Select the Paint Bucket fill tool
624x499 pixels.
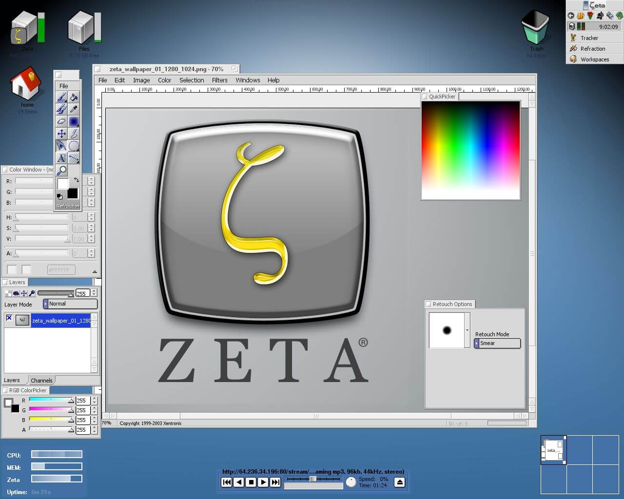74,97
